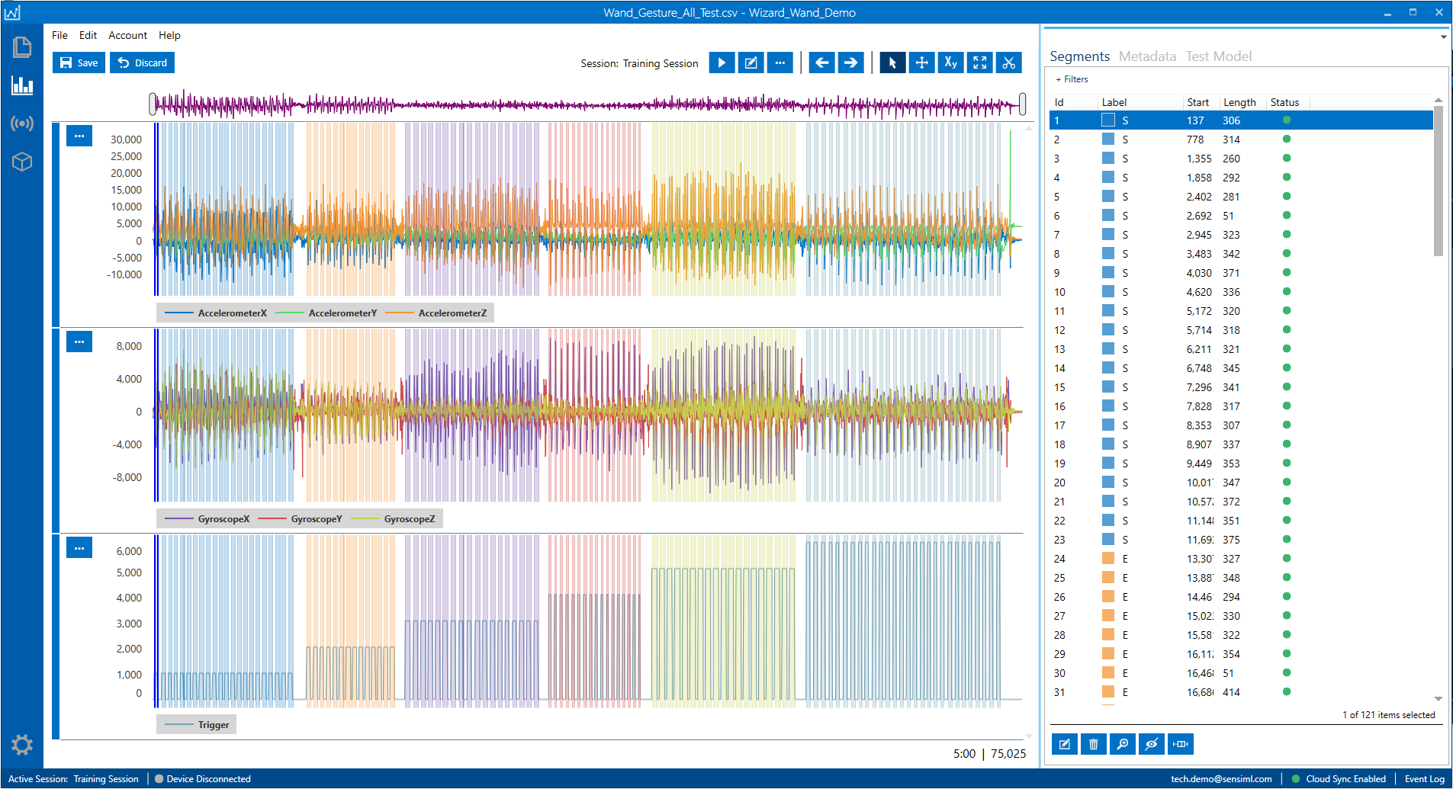Click the color swatch of segment 1
Screen dimensions: 1453x789
[1108, 120]
